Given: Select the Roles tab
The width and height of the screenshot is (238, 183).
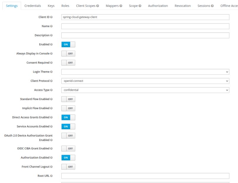Looking at the screenshot, I should pyautogui.click(x=65, y=5).
